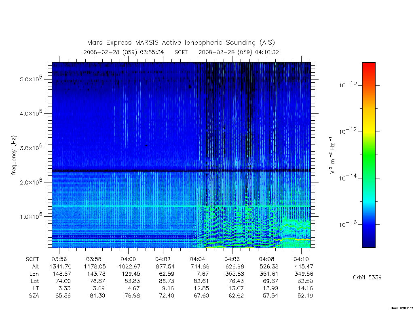Click the 1.0×10^6 frequency axis label
414x310 pixels.
[x=31, y=216]
